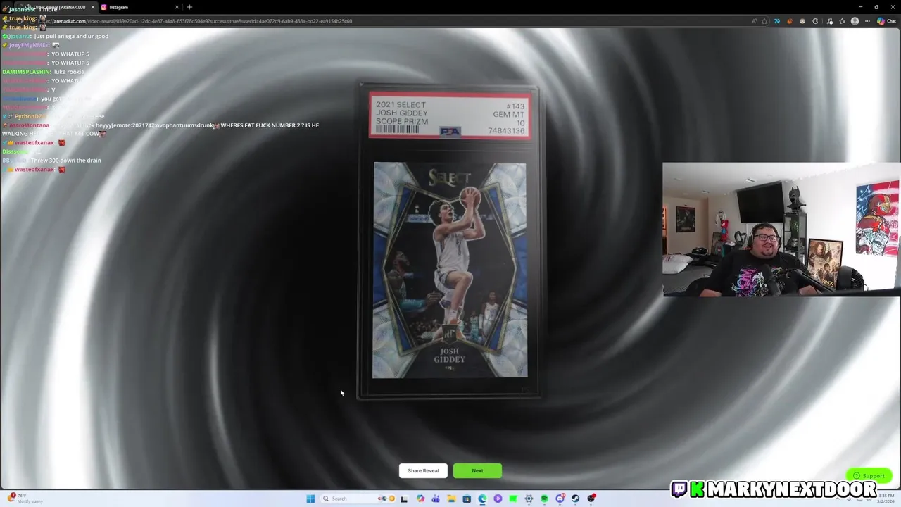Open the weather widget on the taskbar
The height and width of the screenshot is (507, 901).
(25, 499)
